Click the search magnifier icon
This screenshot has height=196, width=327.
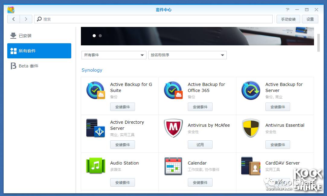pyautogui.click(x=39, y=19)
